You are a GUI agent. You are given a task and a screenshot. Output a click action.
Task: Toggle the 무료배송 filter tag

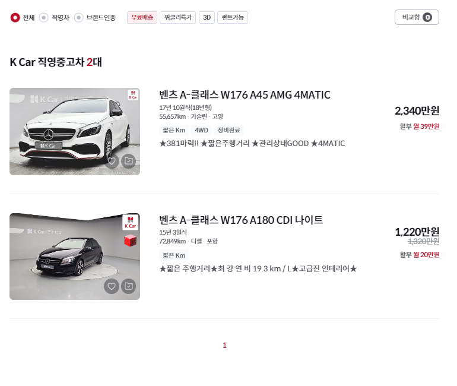click(x=142, y=17)
